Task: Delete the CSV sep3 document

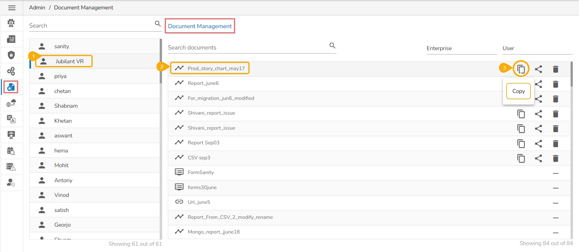Action: click(x=556, y=158)
